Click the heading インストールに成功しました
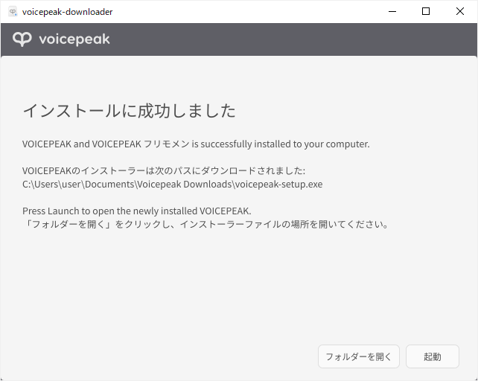 click(130, 111)
